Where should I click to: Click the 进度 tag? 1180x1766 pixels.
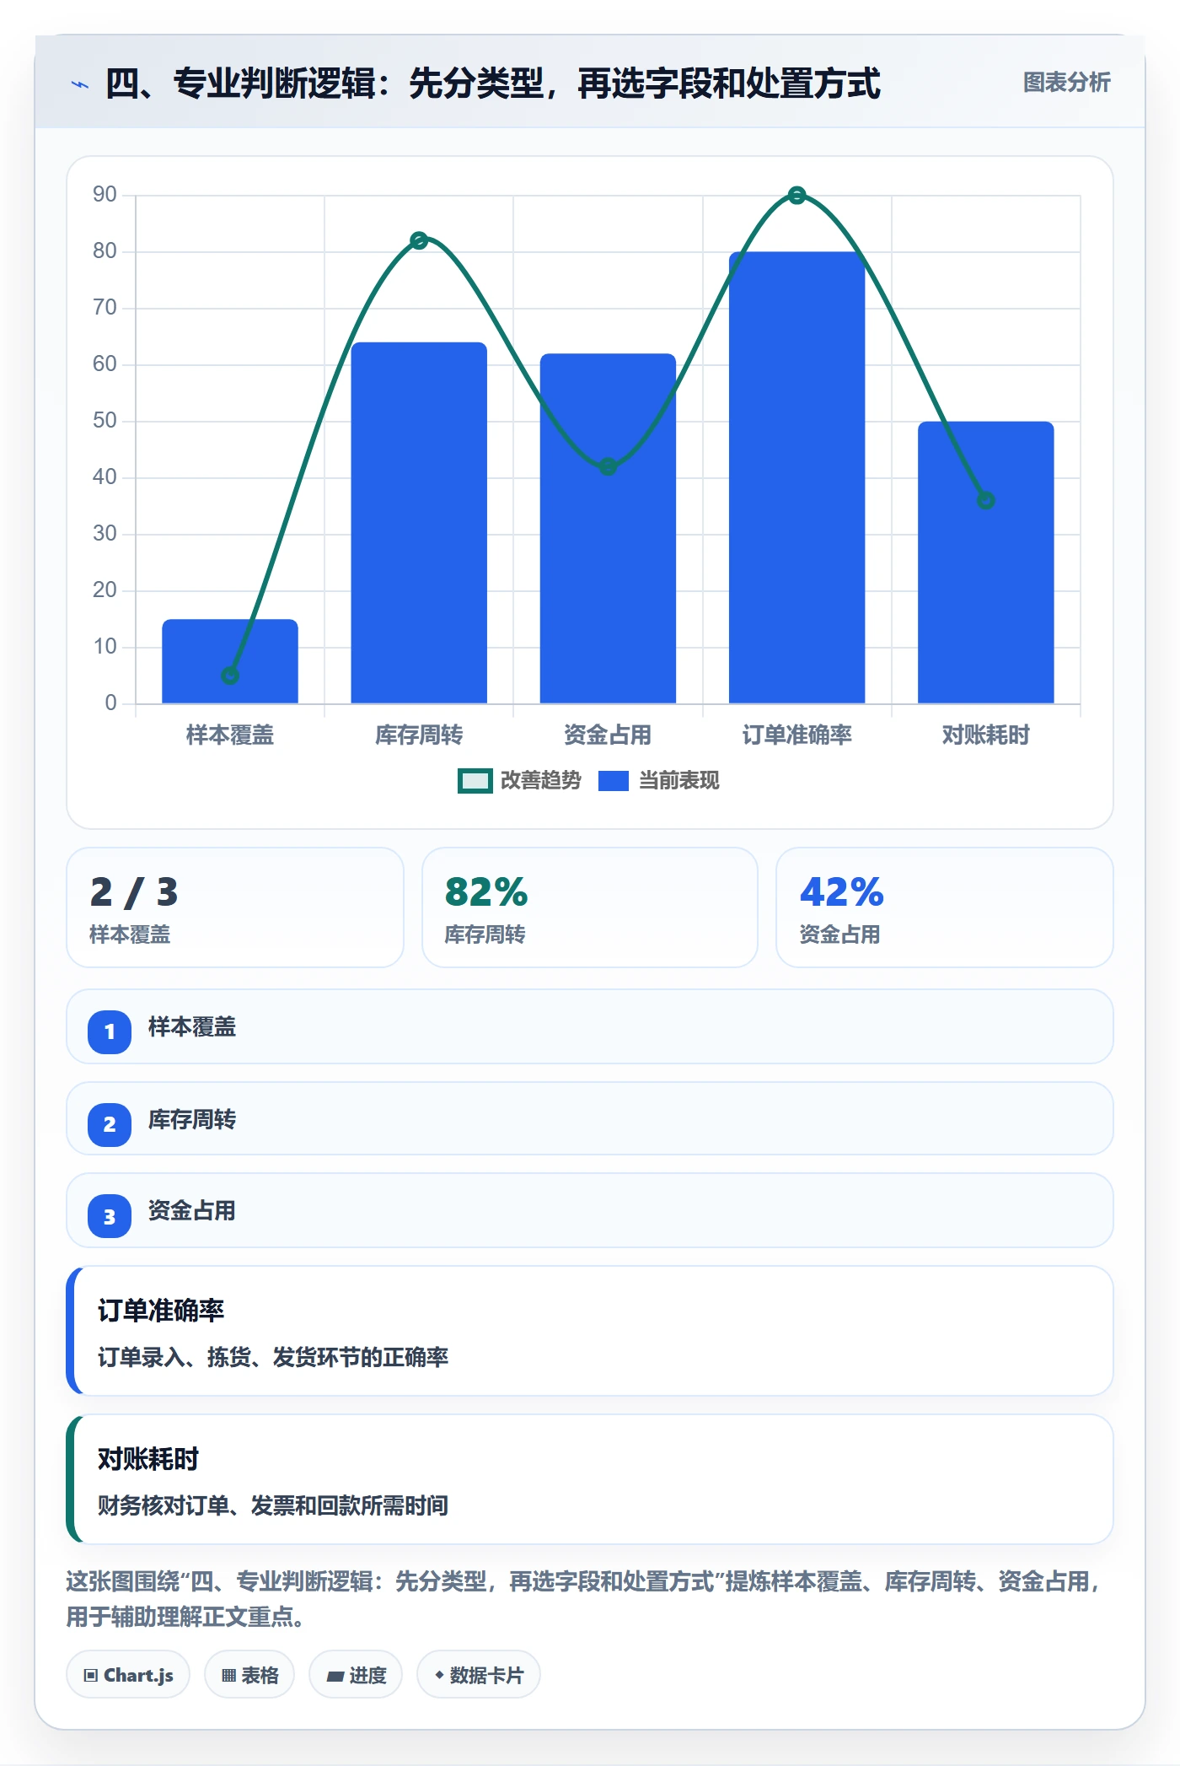tap(356, 1675)
